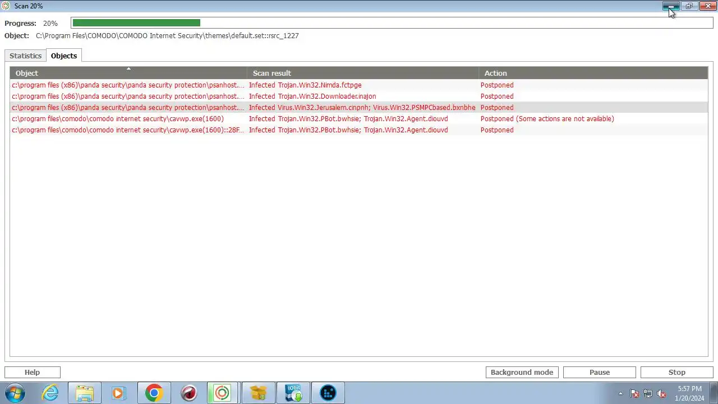Viewport: 718px width, 404px height.
Task: Select the cavwp.exe(1600)::28F object entry
Action: 128,130
